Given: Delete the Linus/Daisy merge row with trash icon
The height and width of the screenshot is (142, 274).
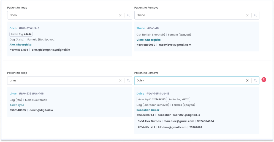Looking at the screenshot, I should click(264, 80).
